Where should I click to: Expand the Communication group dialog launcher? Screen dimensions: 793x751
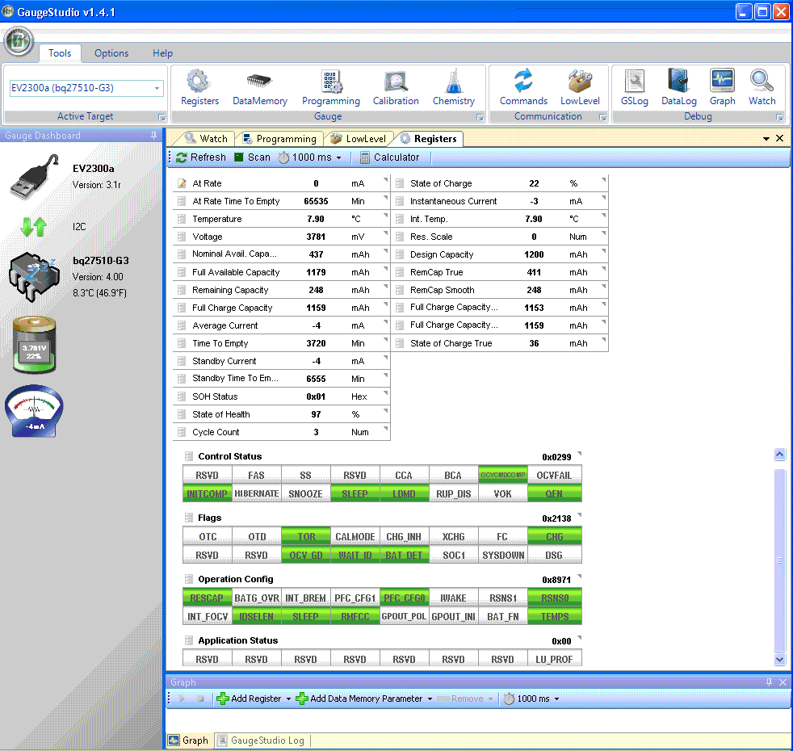(603, 117)
